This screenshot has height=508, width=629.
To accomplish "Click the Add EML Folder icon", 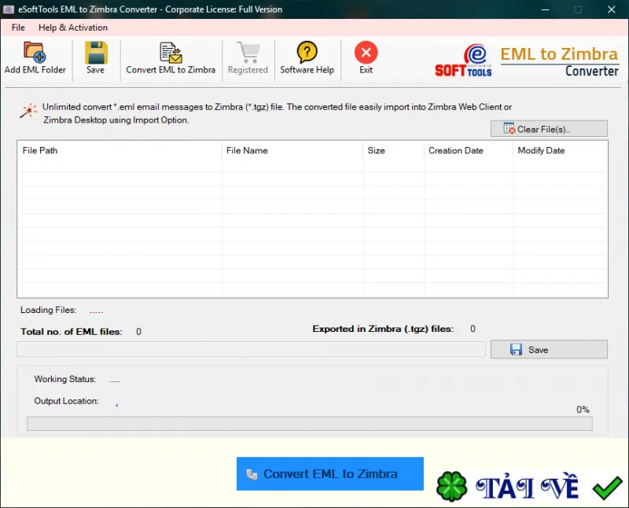I will click(x=35, y=53).
